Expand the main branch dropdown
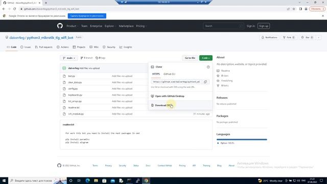This screenshot has width=327, height=184. coord(69,58)
